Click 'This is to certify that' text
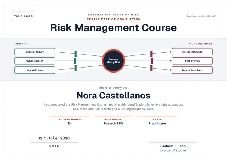This screenshot has height=161, width=227. click(113, 88)
